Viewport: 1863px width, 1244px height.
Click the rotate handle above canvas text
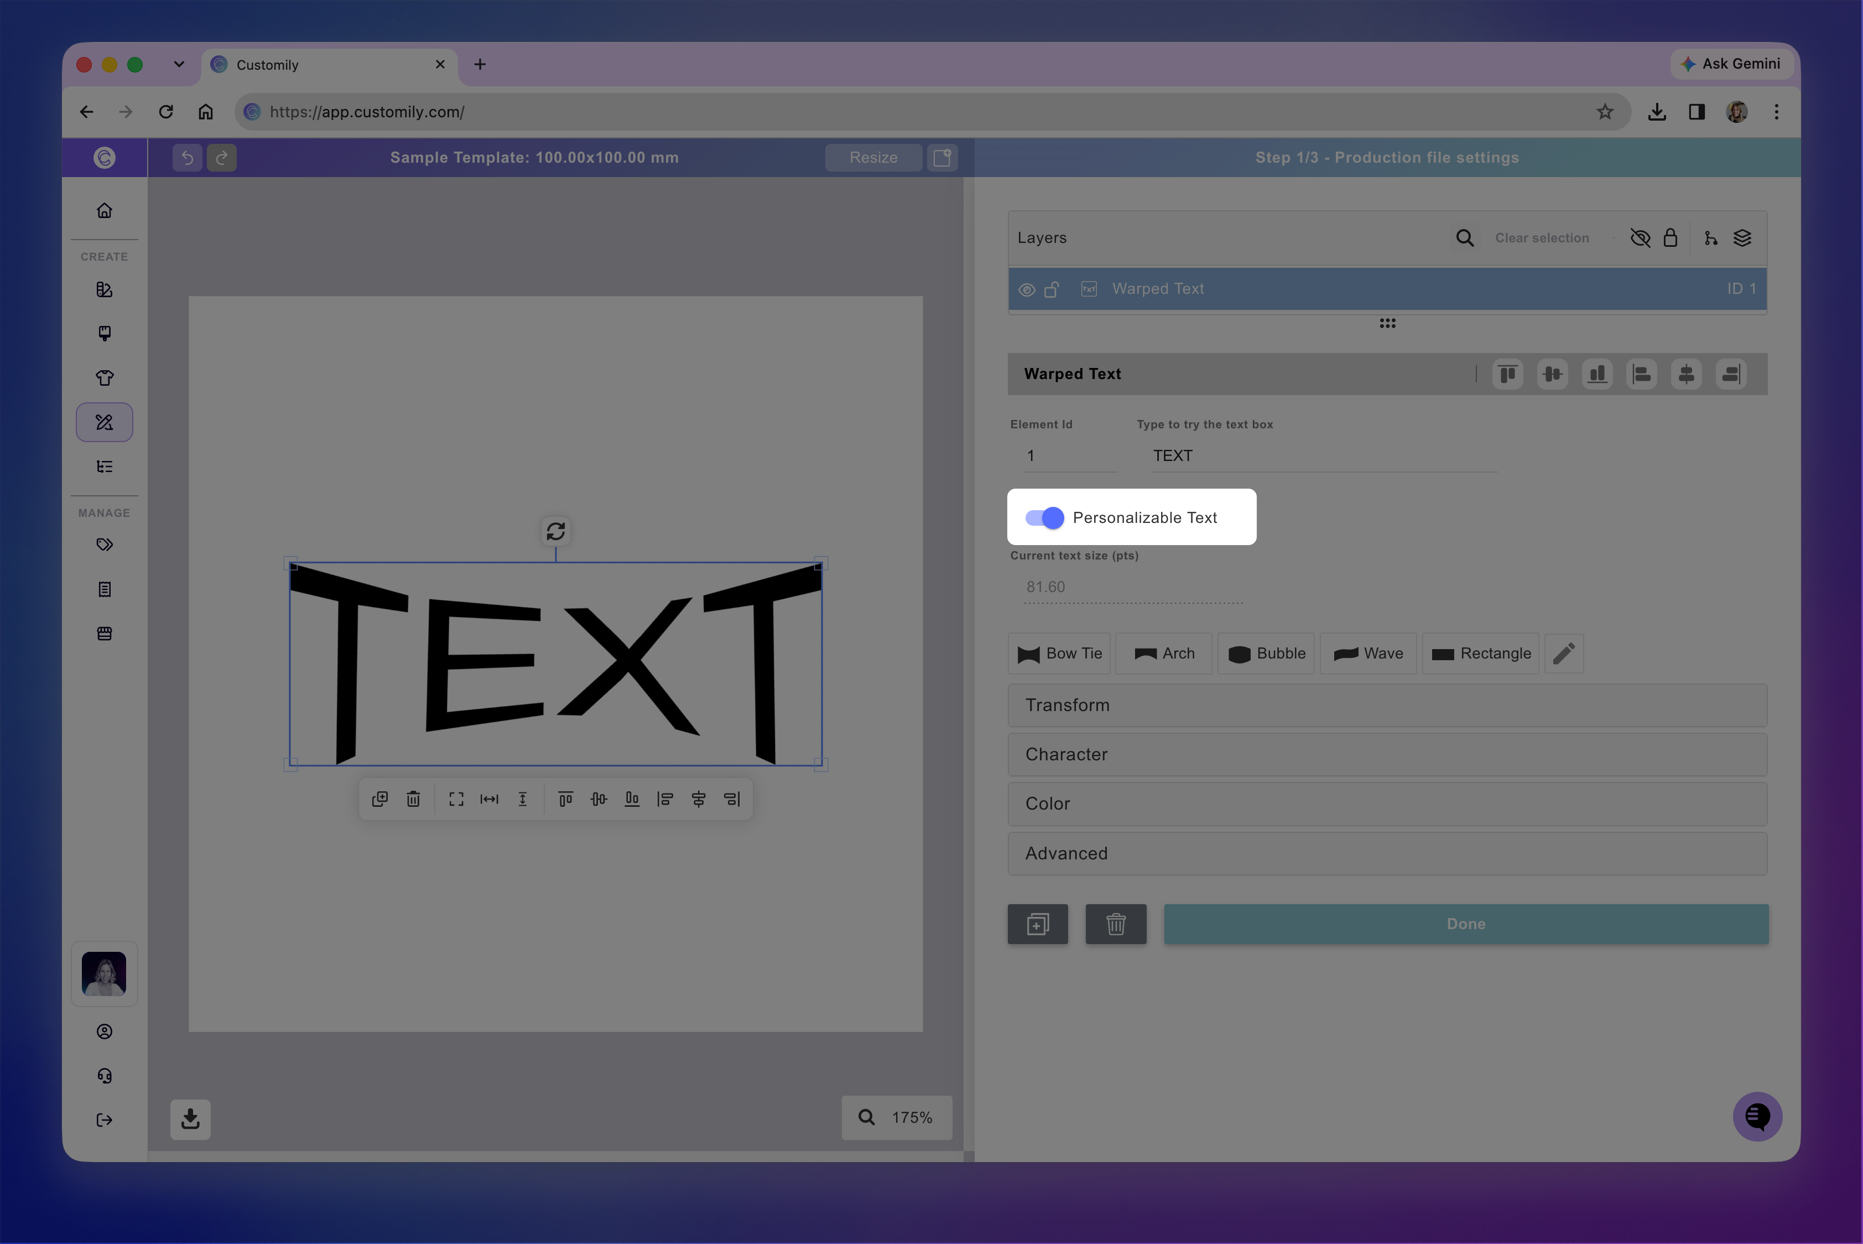[555, 531]
